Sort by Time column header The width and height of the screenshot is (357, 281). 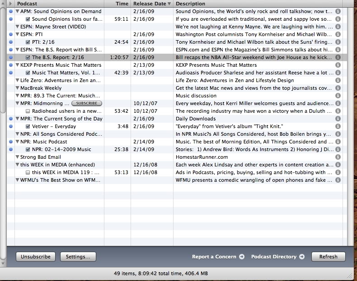tap(117, 4)
